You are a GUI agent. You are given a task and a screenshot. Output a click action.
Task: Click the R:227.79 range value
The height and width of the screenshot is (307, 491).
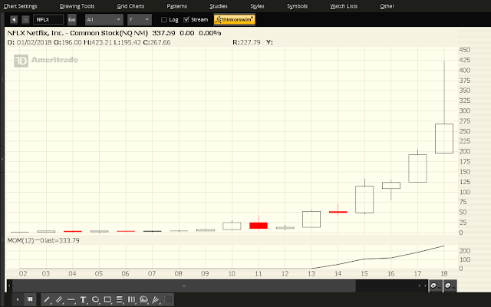[246, 42]
